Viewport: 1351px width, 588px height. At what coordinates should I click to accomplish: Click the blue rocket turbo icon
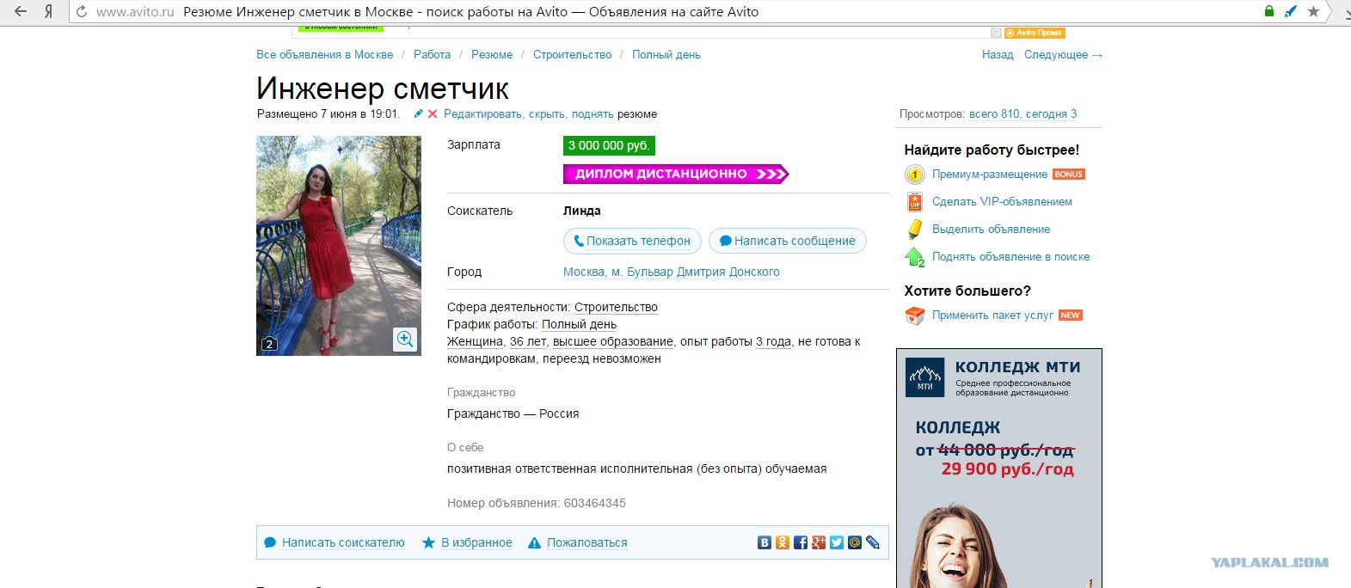pos(1291,11)
